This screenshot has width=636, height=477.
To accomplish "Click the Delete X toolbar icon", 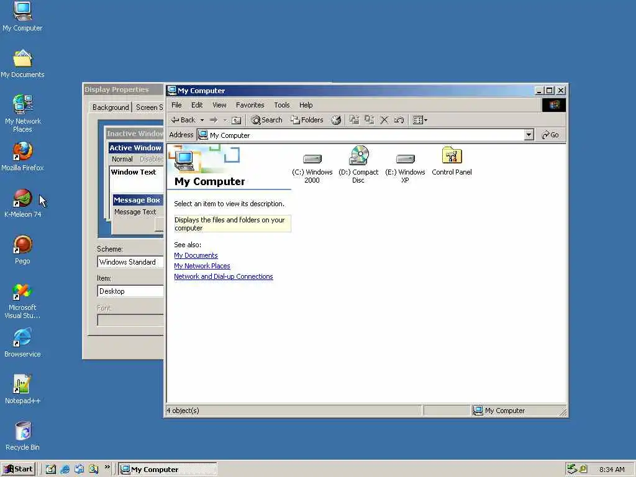I will pos(384,120).
